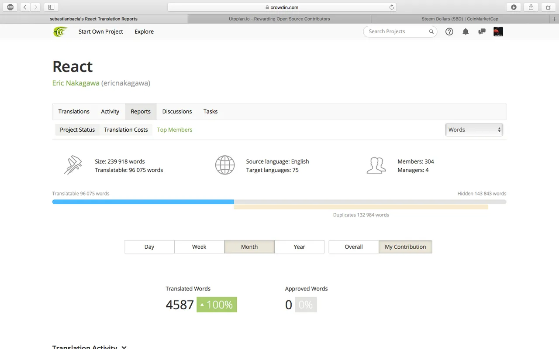Click the gray hidden words bar

tap(370, 202)
